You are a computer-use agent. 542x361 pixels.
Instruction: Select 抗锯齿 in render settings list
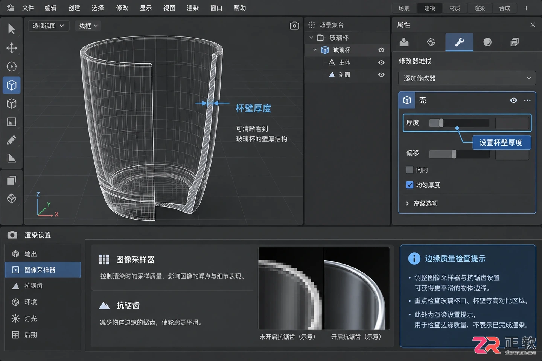click(x=43, y=286)
